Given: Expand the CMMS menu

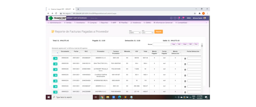Looking at the screenshot, I should coord(148,23).
